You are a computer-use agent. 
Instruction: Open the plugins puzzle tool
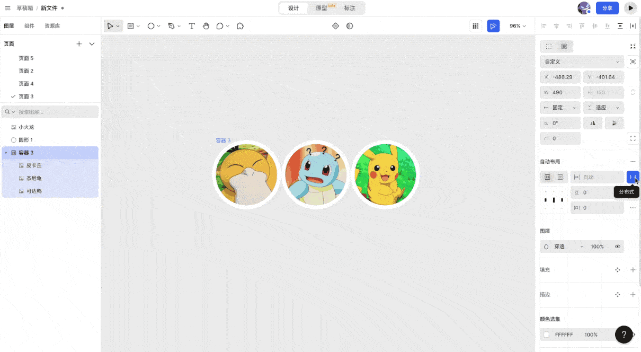(x=240, y=26)
